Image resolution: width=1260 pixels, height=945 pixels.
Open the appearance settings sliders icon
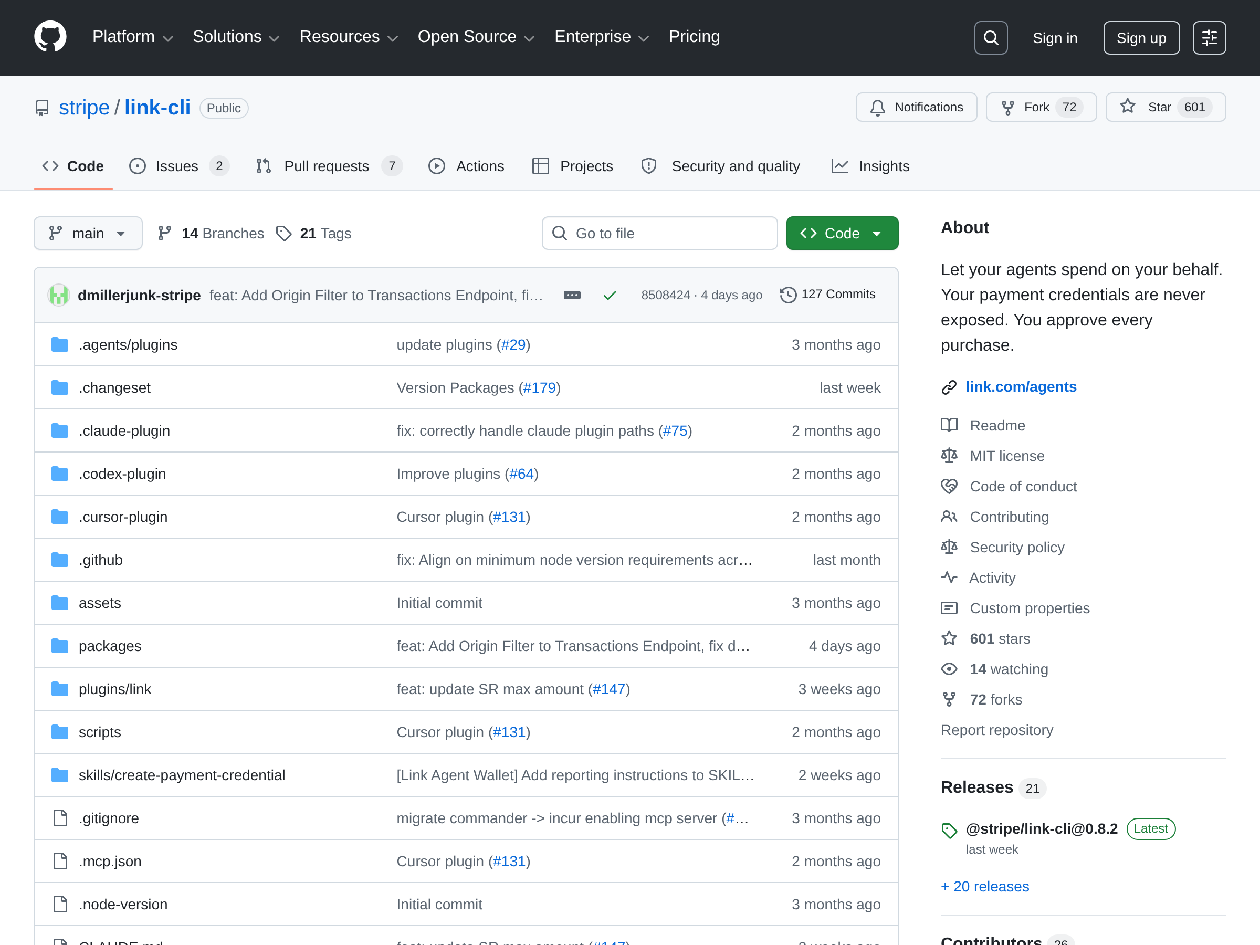(1209, 38)
